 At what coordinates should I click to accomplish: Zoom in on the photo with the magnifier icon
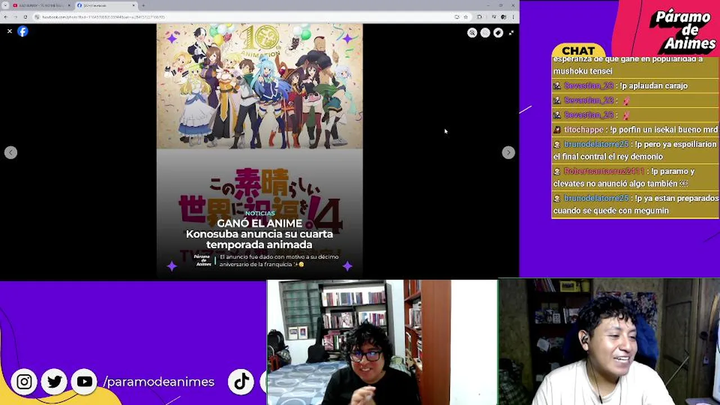(x=472, y=33)
